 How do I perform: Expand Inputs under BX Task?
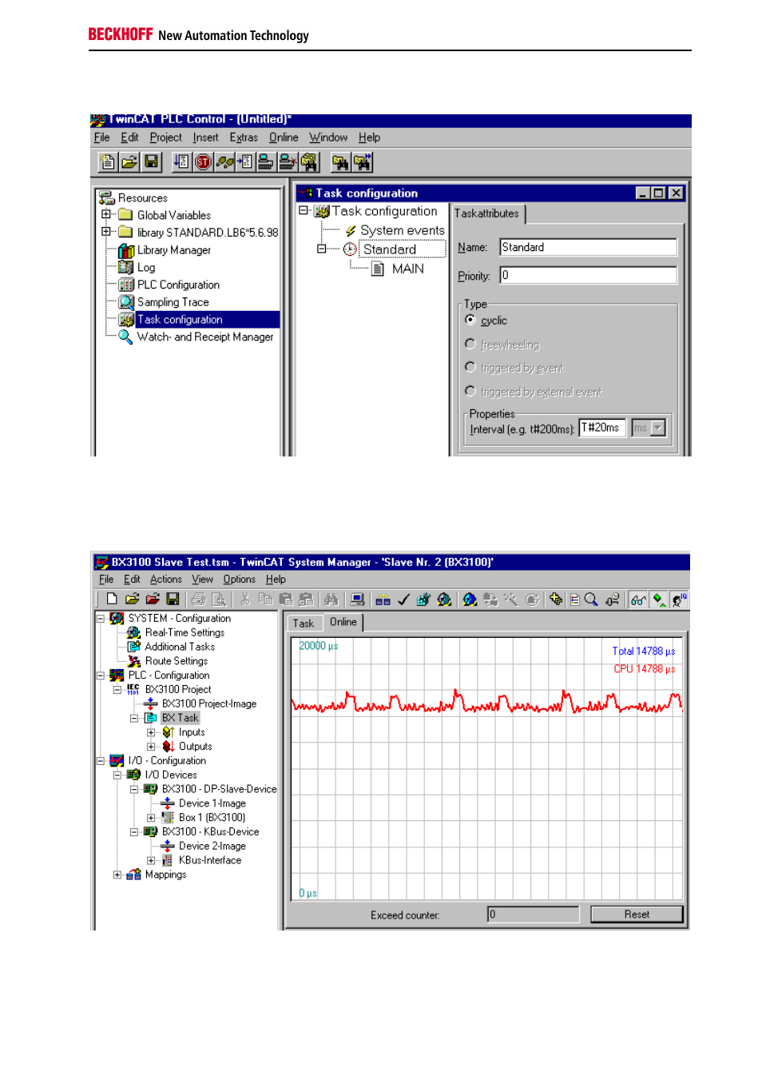tap(151, 732)
